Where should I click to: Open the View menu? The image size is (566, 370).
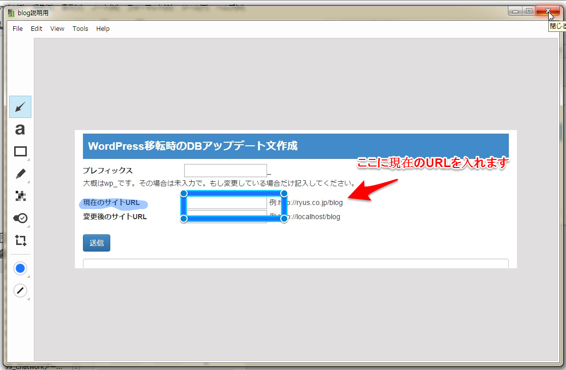pos(57,29)
